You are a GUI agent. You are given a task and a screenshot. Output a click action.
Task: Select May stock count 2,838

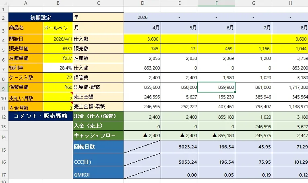click(x=179, y=58)
